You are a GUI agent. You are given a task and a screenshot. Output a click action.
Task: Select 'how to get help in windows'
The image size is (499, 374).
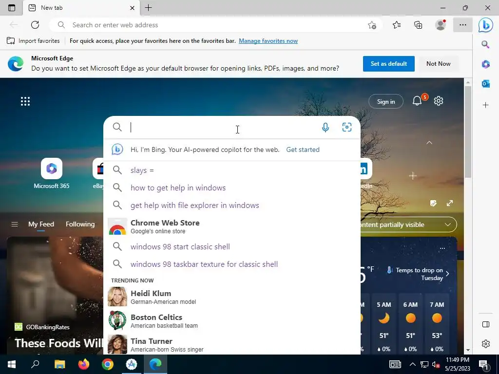pos(232,187)
